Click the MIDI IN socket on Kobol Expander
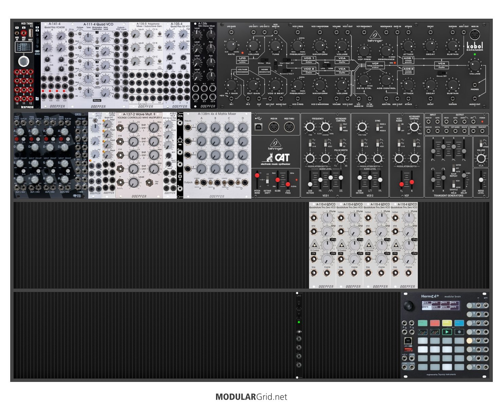503x404 pixels. 474,35
